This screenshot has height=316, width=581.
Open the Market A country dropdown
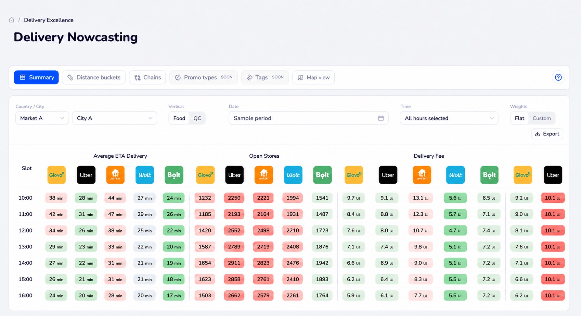point(42,118)
